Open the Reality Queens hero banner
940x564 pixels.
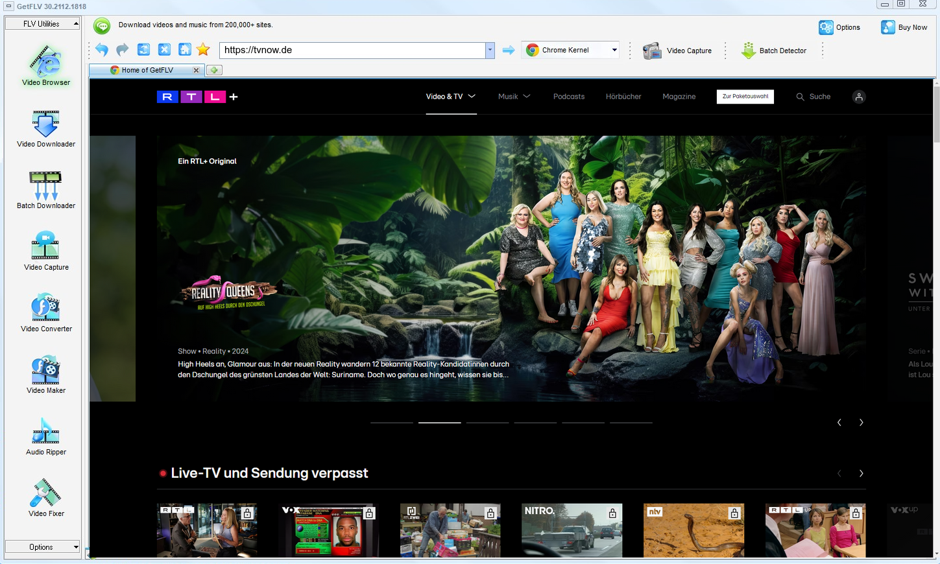pyautogui.click(x=511, y=268)
